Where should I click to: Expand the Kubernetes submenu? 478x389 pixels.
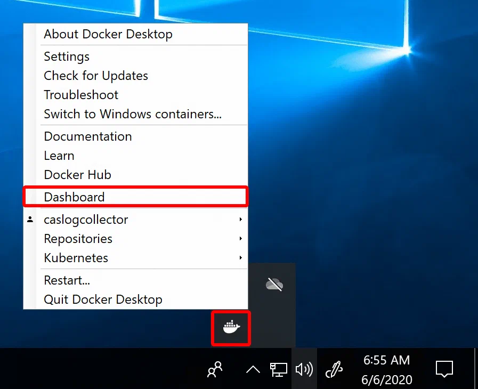coord(136,258)
